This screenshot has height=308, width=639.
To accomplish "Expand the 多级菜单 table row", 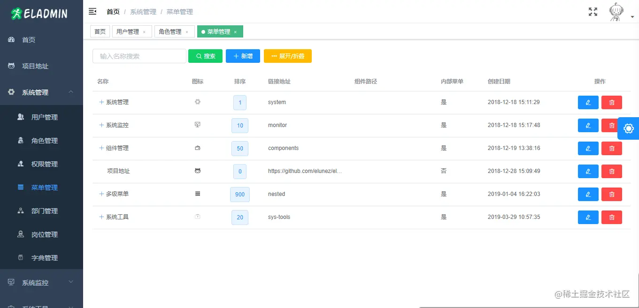I will [x=101, y=194].
